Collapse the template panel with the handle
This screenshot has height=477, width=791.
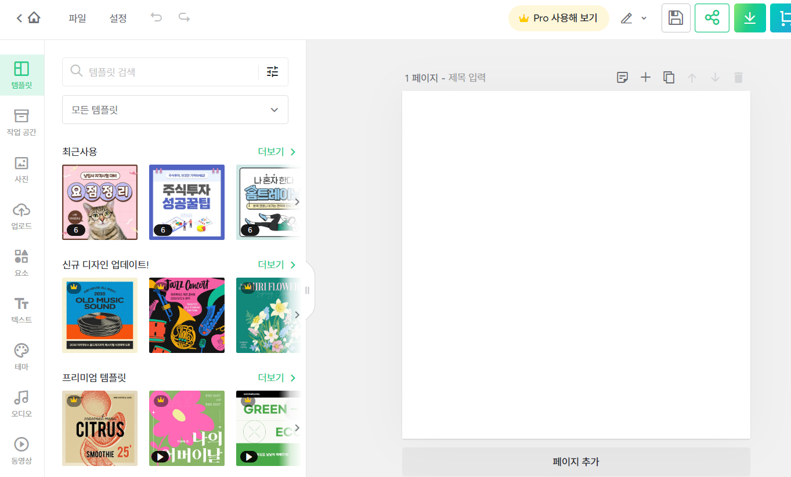tap(308, 290)
